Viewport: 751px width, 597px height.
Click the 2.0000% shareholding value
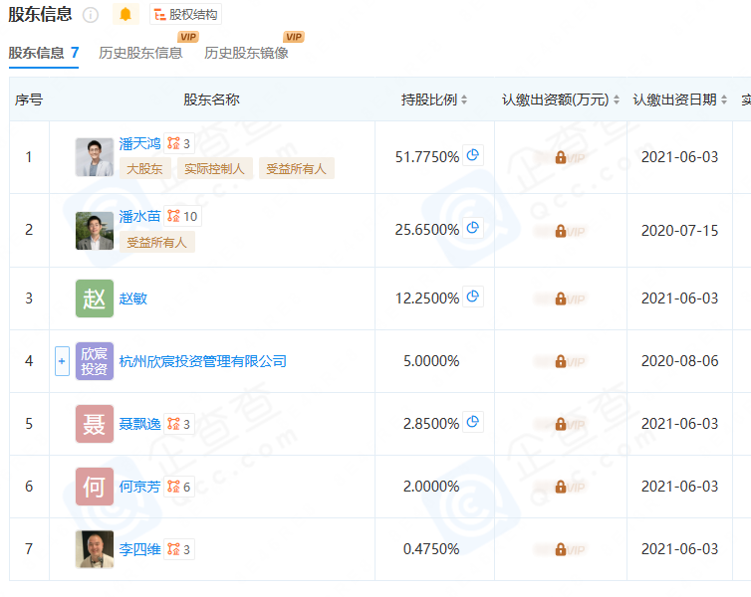tap(431, 487)
